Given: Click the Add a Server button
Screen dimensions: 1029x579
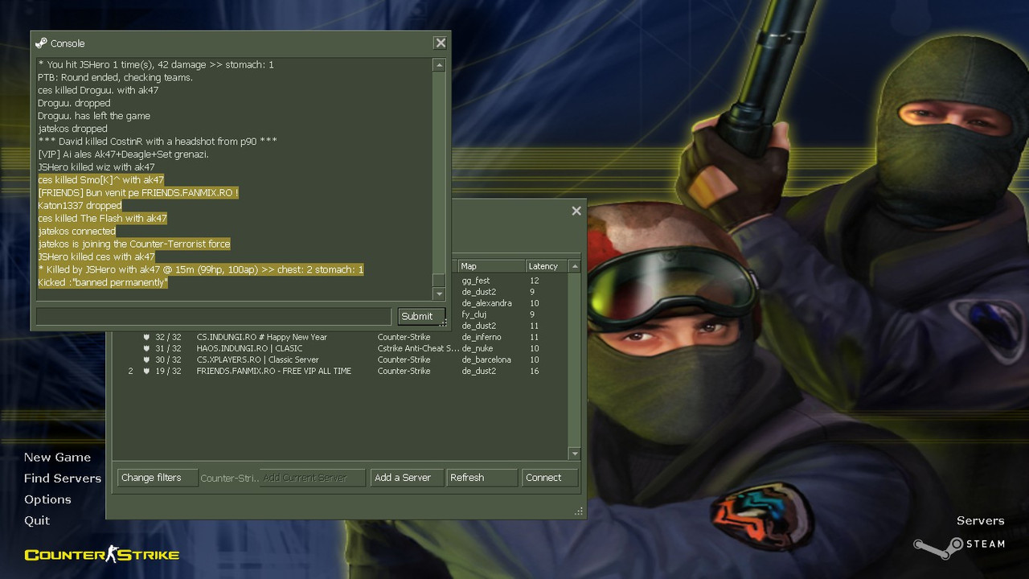Looking at the screenshot, I should (x=407, y=478).
